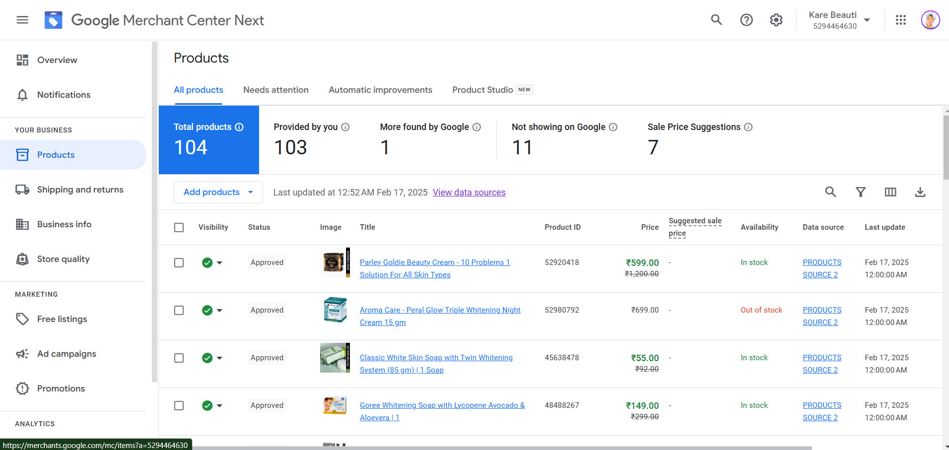Select the Aroma Care product checkbox
This screenshot has width=949, height=450.
[x=179, y=311]
